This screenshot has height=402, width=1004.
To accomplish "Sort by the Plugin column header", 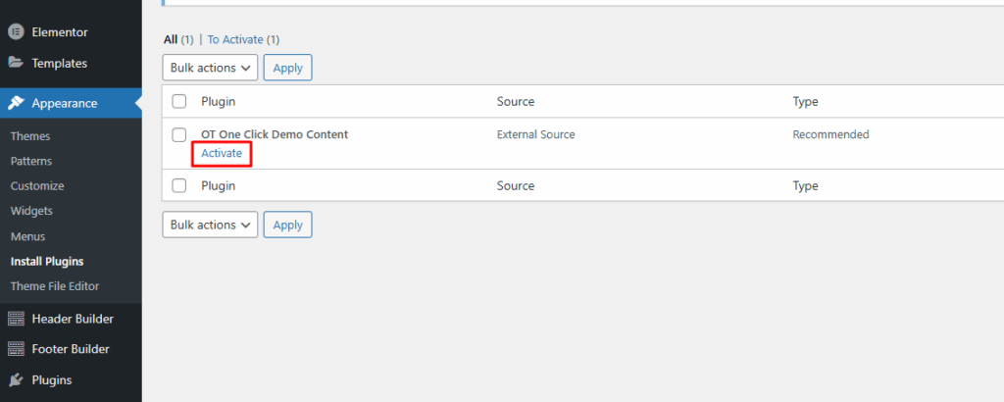I will click(219, 101).
